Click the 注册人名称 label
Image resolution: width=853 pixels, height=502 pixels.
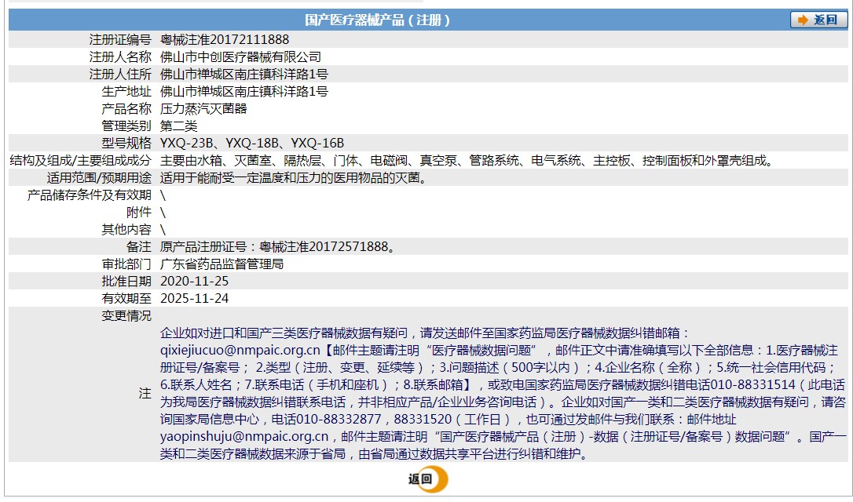coord(120,57)
